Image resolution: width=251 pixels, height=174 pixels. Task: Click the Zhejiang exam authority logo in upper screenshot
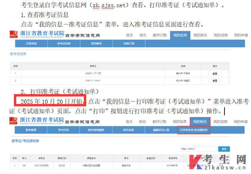point(37,35)
